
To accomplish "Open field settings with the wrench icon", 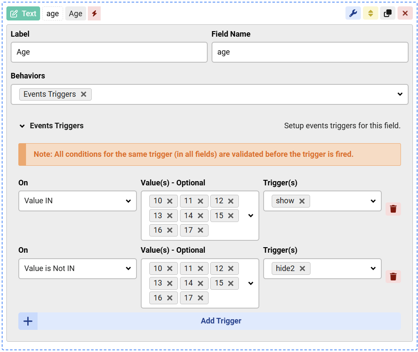I will click(354, 13).
